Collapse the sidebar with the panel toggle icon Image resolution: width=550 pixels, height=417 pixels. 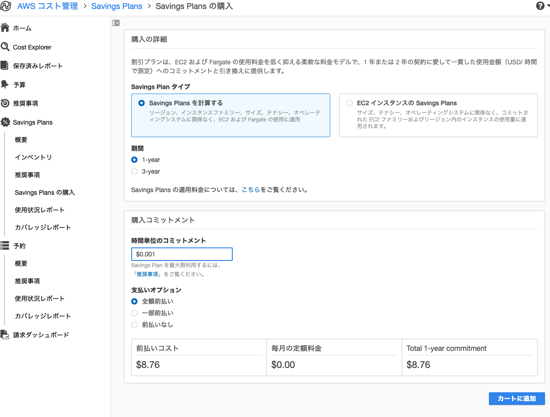(x=116, y=22)
